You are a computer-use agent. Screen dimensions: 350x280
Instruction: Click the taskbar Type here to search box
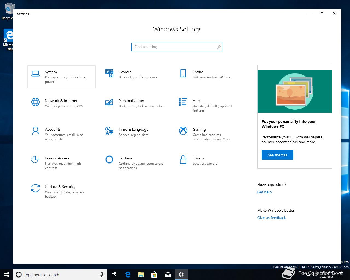point(60,275)
